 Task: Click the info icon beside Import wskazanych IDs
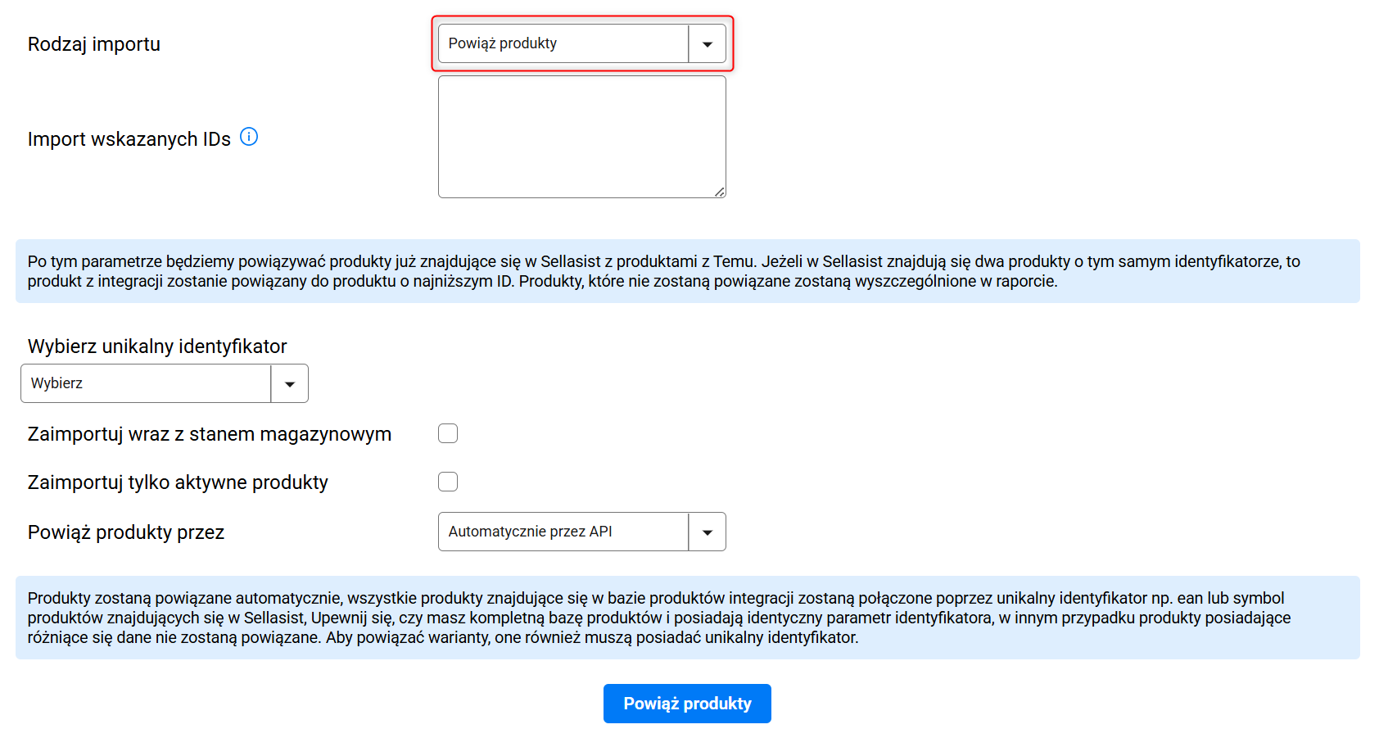coord(249,137)
